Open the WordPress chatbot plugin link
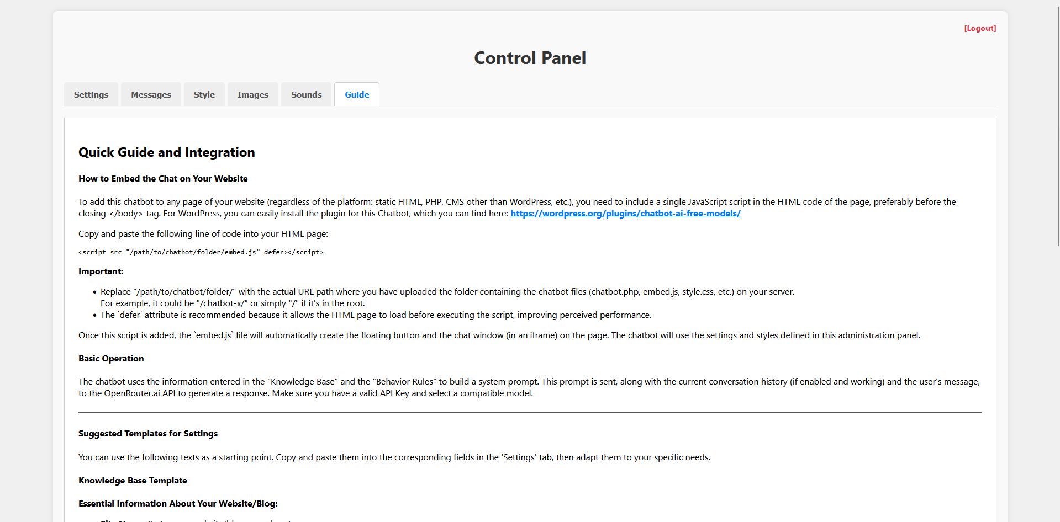Screen dimensions: 1060x522 625,214
